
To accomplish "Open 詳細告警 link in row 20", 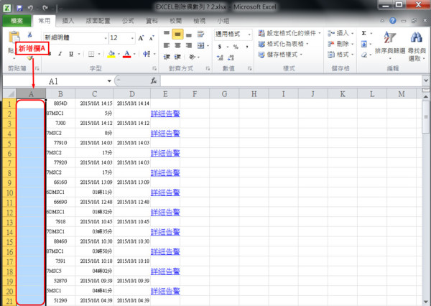I will (x=165, y=291).
